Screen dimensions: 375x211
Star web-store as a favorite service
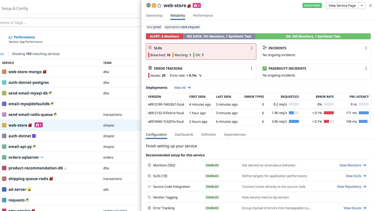(159, 5)
